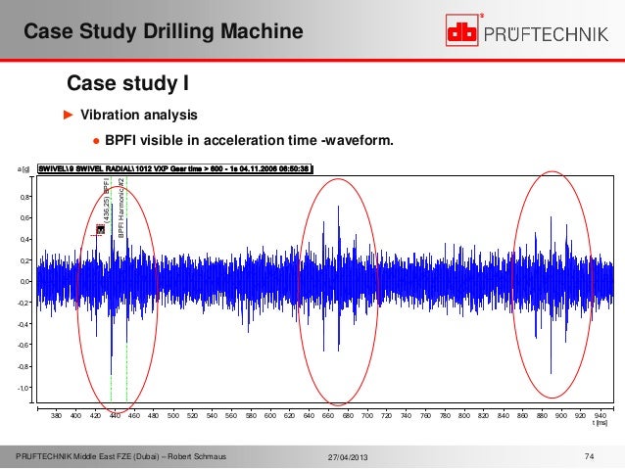Click the PRÜFTECHNIK brand name text
Image resolution: width=625 pixels, height=469 pixels.
[x=546, y=34]
